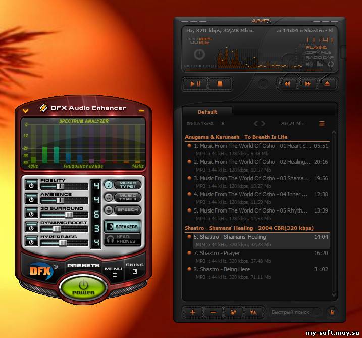This screenshot has height=338, width=362.
Task: Switch output to Speakers
Action: click(x=123, y=227)
